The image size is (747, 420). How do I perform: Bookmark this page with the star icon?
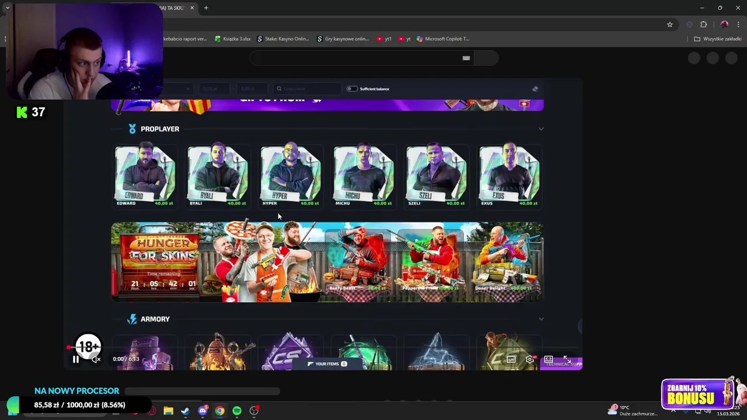point(670,24)
